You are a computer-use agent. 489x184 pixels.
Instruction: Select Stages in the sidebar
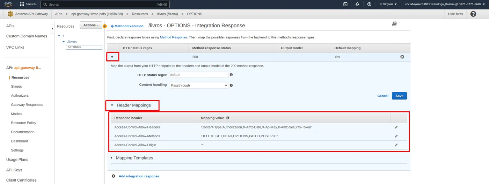pyautogui.click(x=16, y=86)
